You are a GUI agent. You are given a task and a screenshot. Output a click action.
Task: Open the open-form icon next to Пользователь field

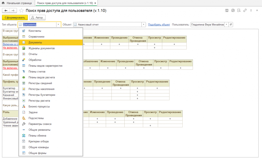(231, 25)
